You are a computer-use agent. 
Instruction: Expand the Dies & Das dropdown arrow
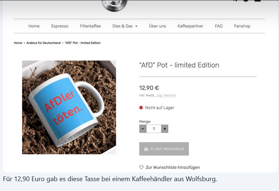pyautogui.click(x=136, y=26)
